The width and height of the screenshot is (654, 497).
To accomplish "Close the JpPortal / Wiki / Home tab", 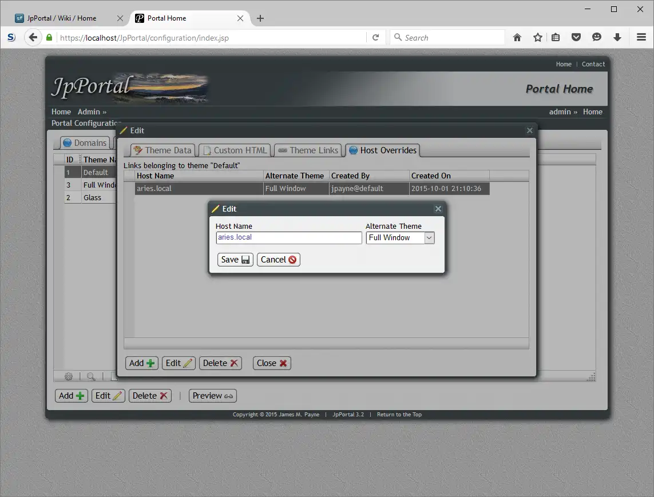I will pyautogui.click(x=120, y=18).
